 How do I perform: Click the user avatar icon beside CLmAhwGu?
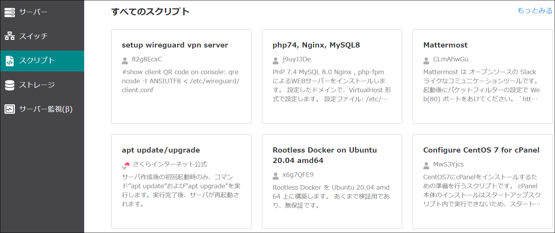tap(426, 61)
